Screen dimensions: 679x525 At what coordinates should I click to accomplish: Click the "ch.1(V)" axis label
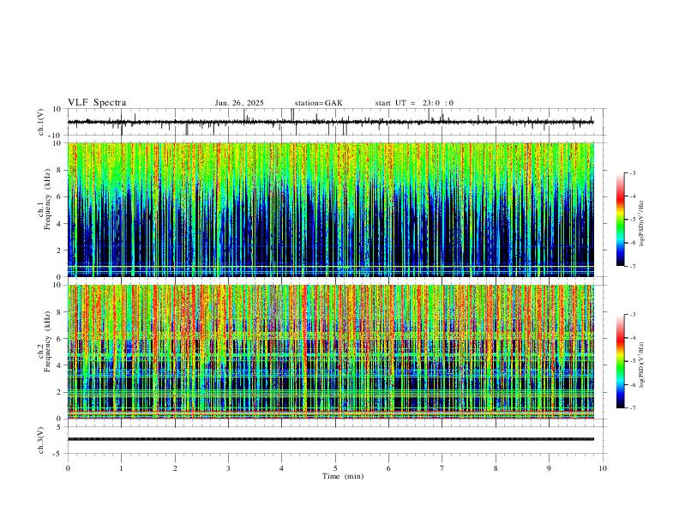click(x=41, y=122)
